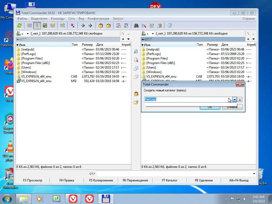Click the c:\> command line field

[174, 174]
